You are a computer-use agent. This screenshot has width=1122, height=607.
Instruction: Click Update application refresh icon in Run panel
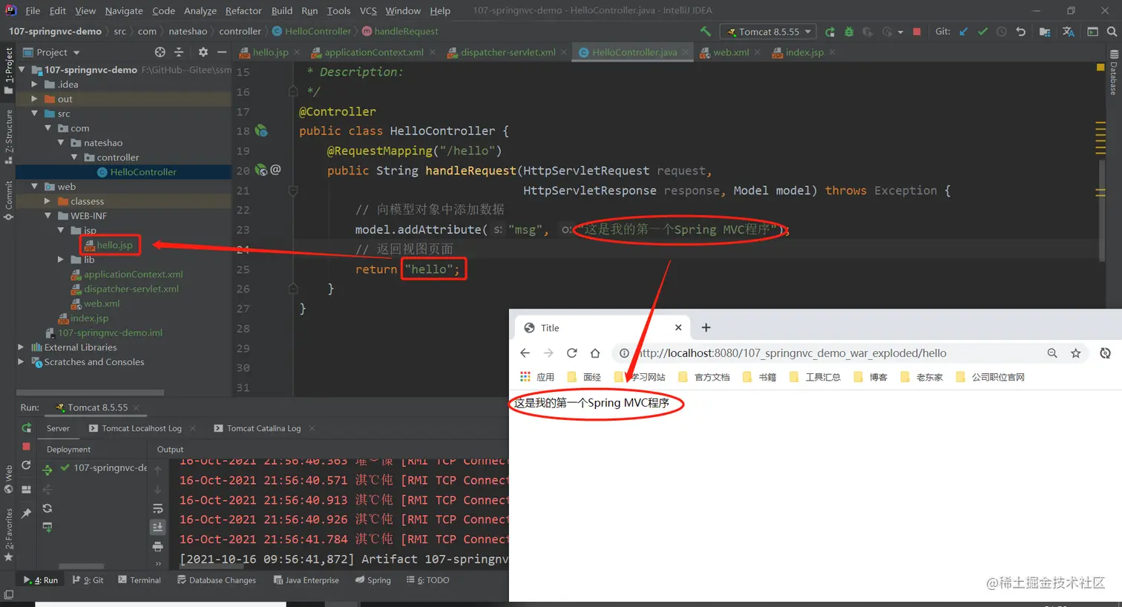(27, 465)
